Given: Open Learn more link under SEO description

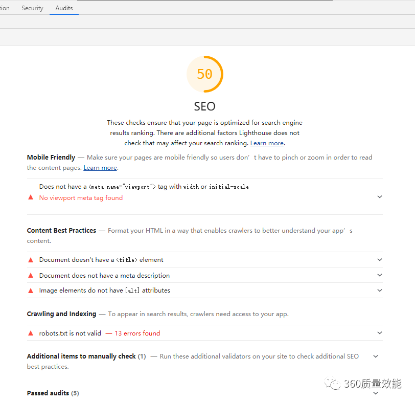Looking at the screenshot, I should tap(267, 143).
